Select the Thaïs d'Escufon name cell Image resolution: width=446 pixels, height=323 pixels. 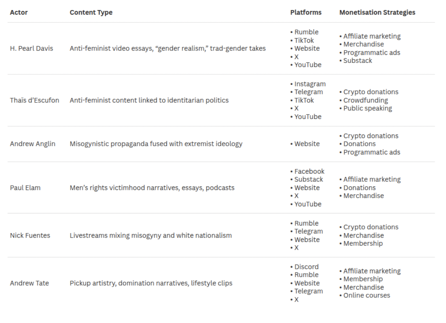(34, 100)
